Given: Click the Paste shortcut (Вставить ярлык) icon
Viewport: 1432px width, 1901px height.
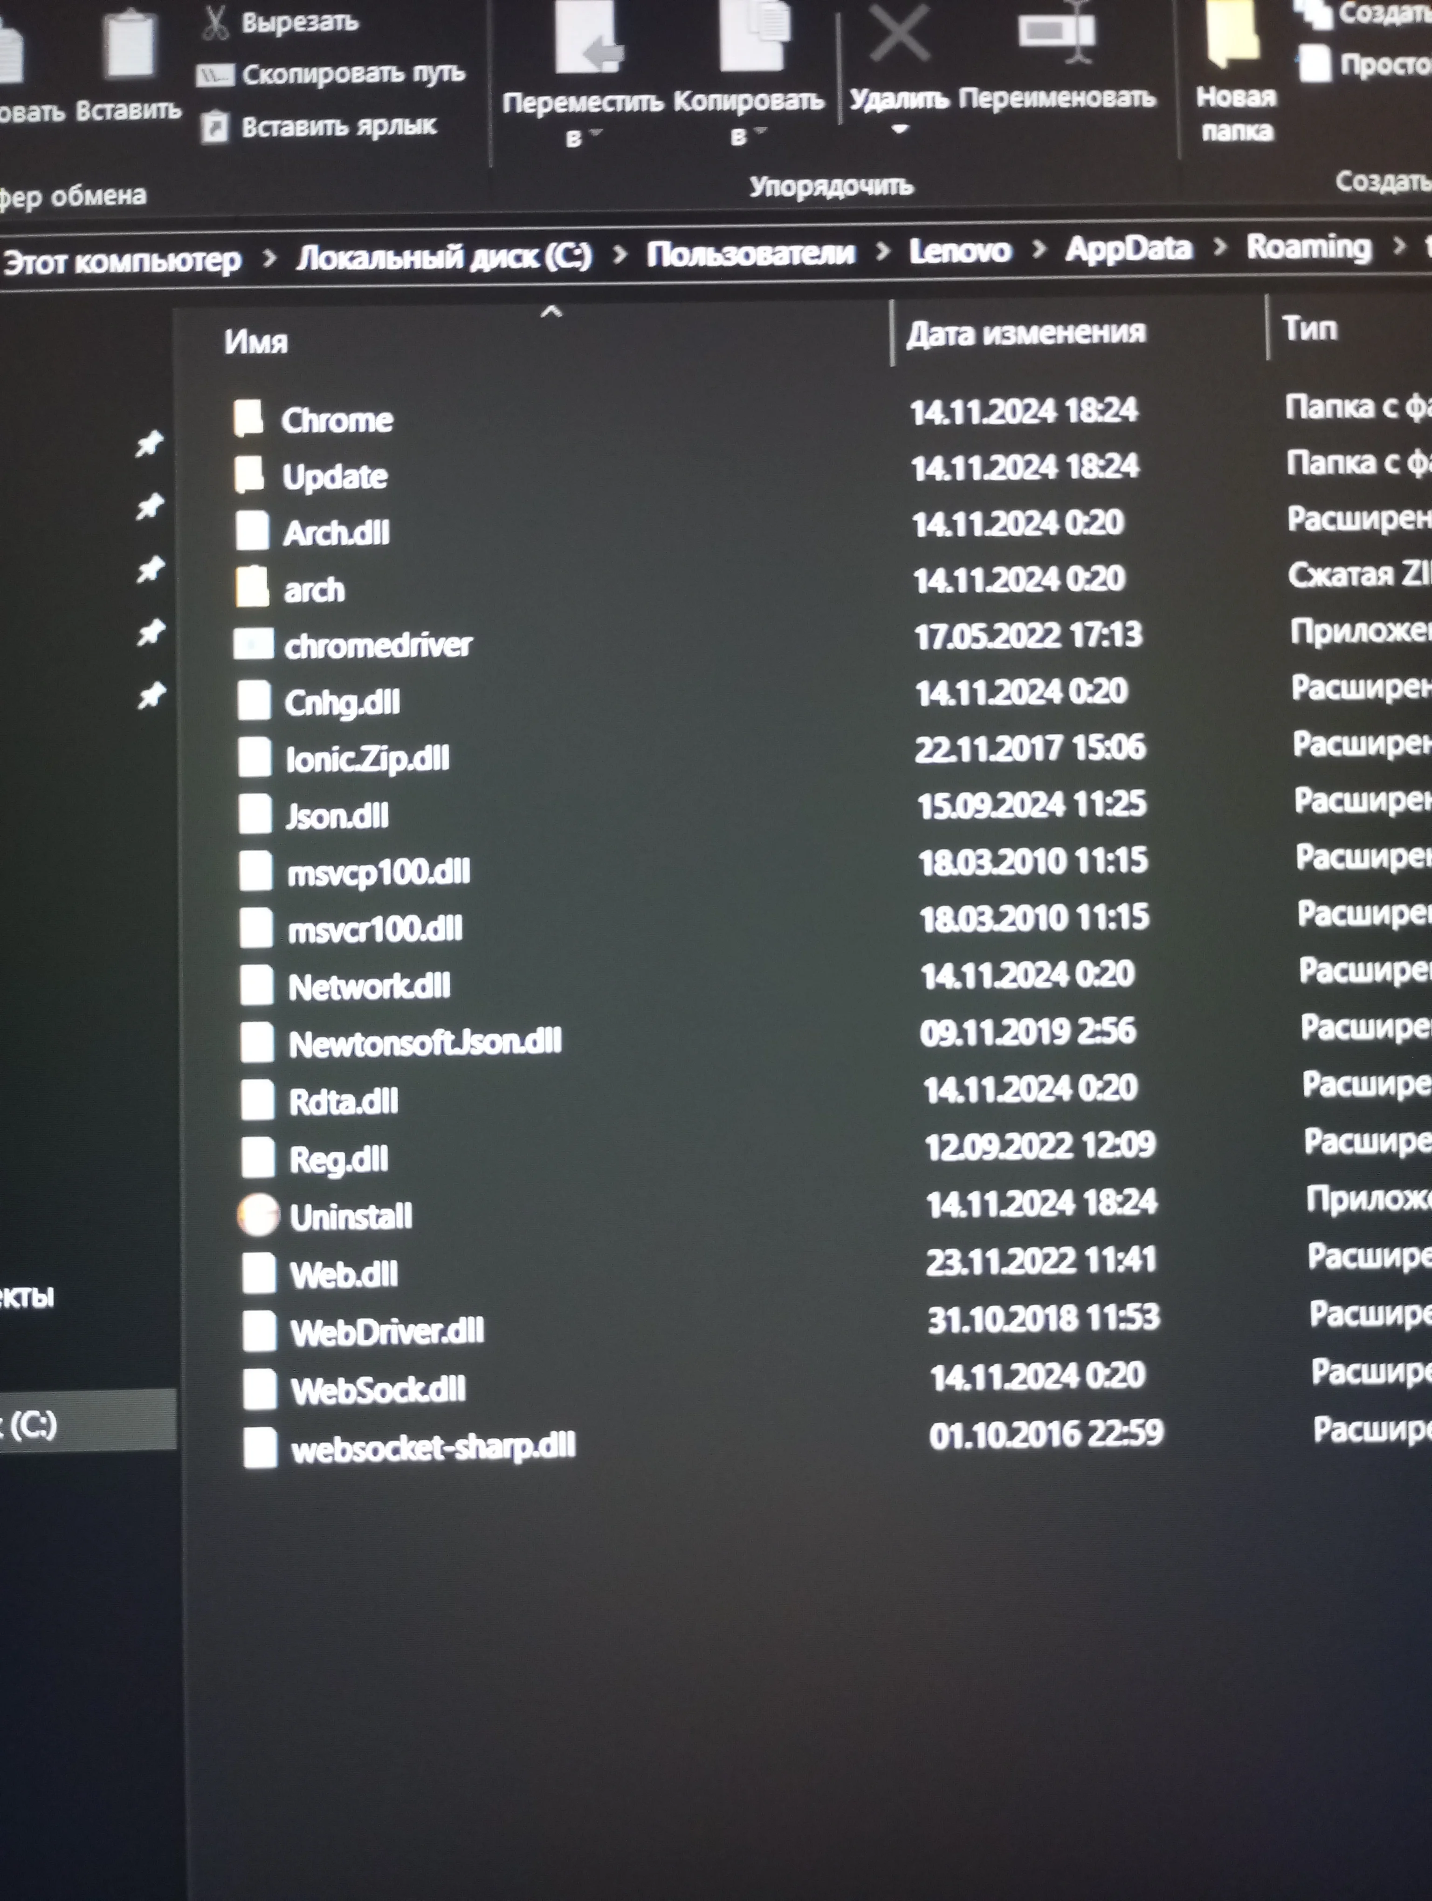Looking at the screenshot, I should (x=214, y=127).
